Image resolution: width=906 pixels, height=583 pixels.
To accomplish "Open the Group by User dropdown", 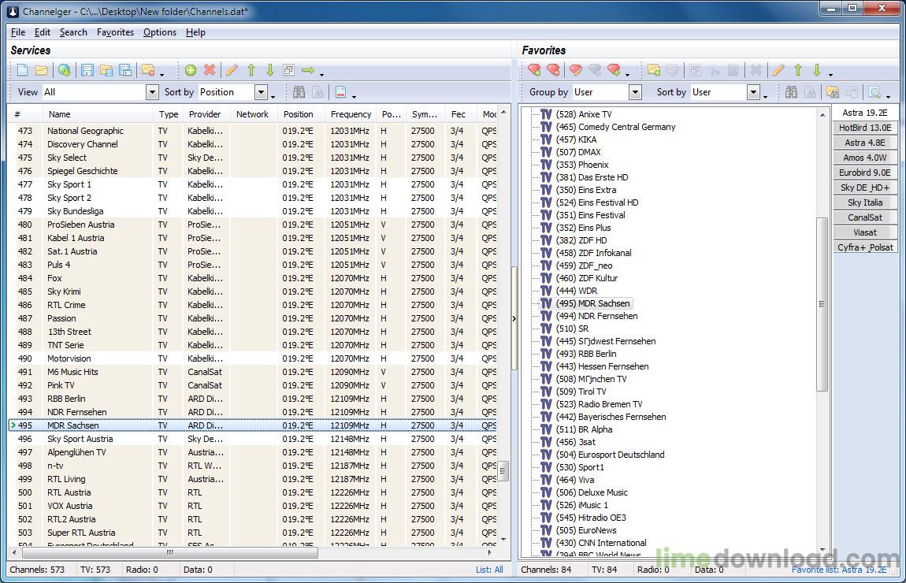I will (x=634, y=92).
